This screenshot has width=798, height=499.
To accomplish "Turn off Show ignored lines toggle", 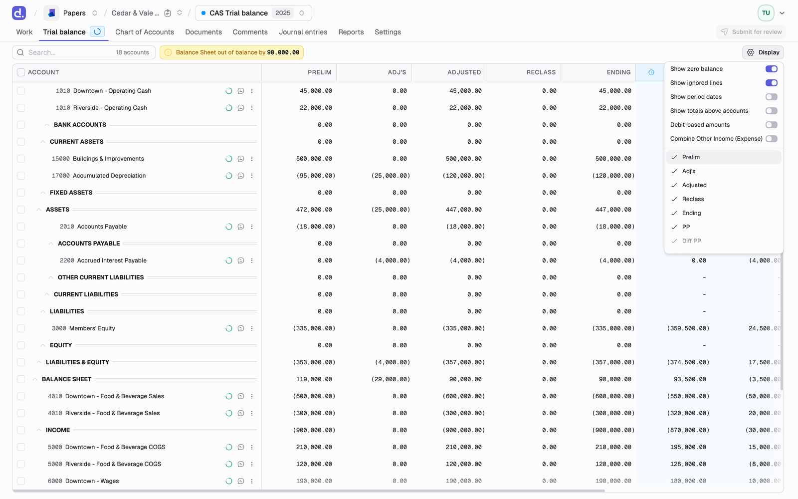I will pyautogui.click(x=772, y=83).
